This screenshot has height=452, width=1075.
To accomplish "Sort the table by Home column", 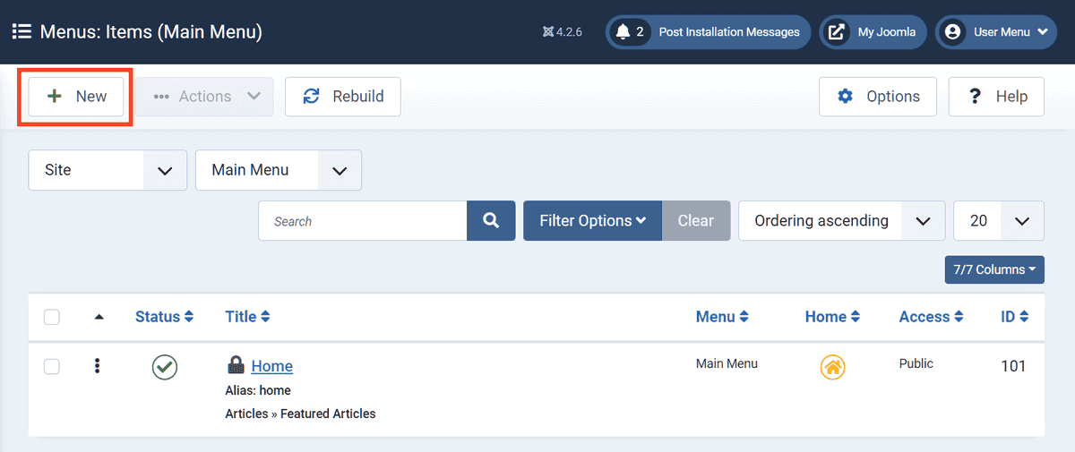I will point(832,317).
